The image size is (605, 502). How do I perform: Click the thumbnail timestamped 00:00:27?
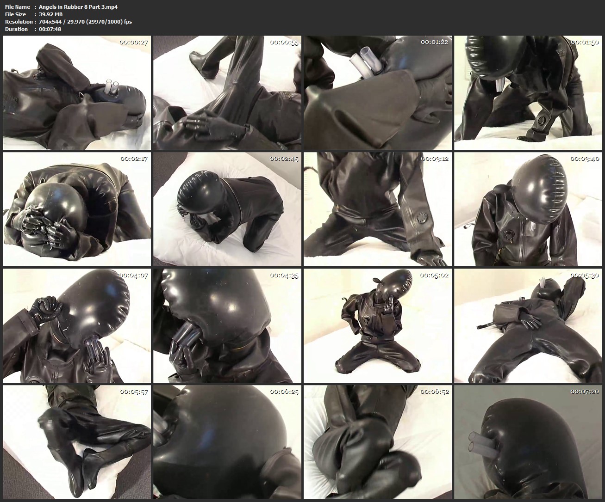[77, 93]
